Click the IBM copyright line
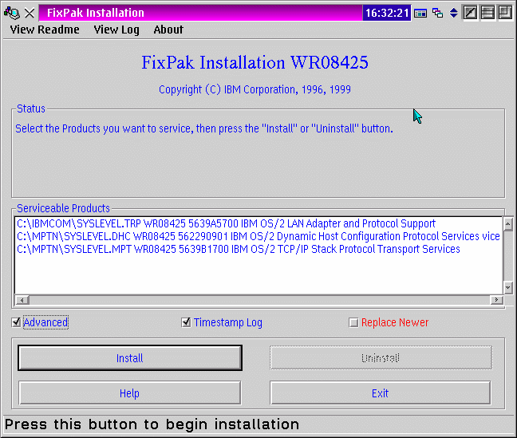 255,89
